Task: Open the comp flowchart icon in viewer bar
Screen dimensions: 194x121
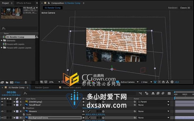Action: point(167,82)
